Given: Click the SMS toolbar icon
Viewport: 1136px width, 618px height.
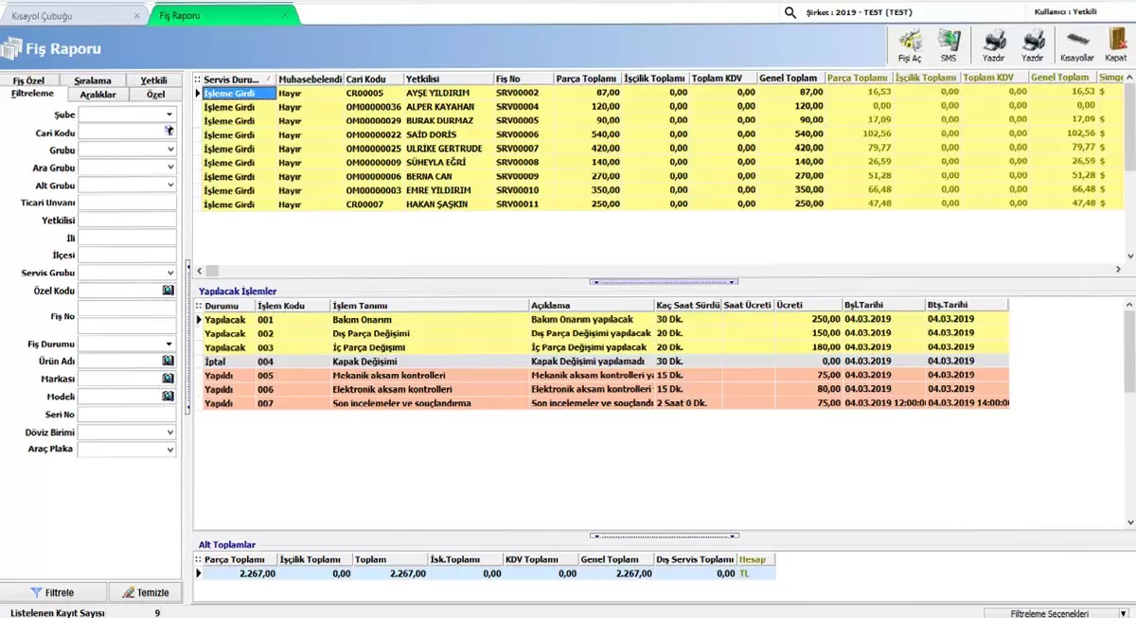Looking at the screenshot, I should [x=948, y=44].
